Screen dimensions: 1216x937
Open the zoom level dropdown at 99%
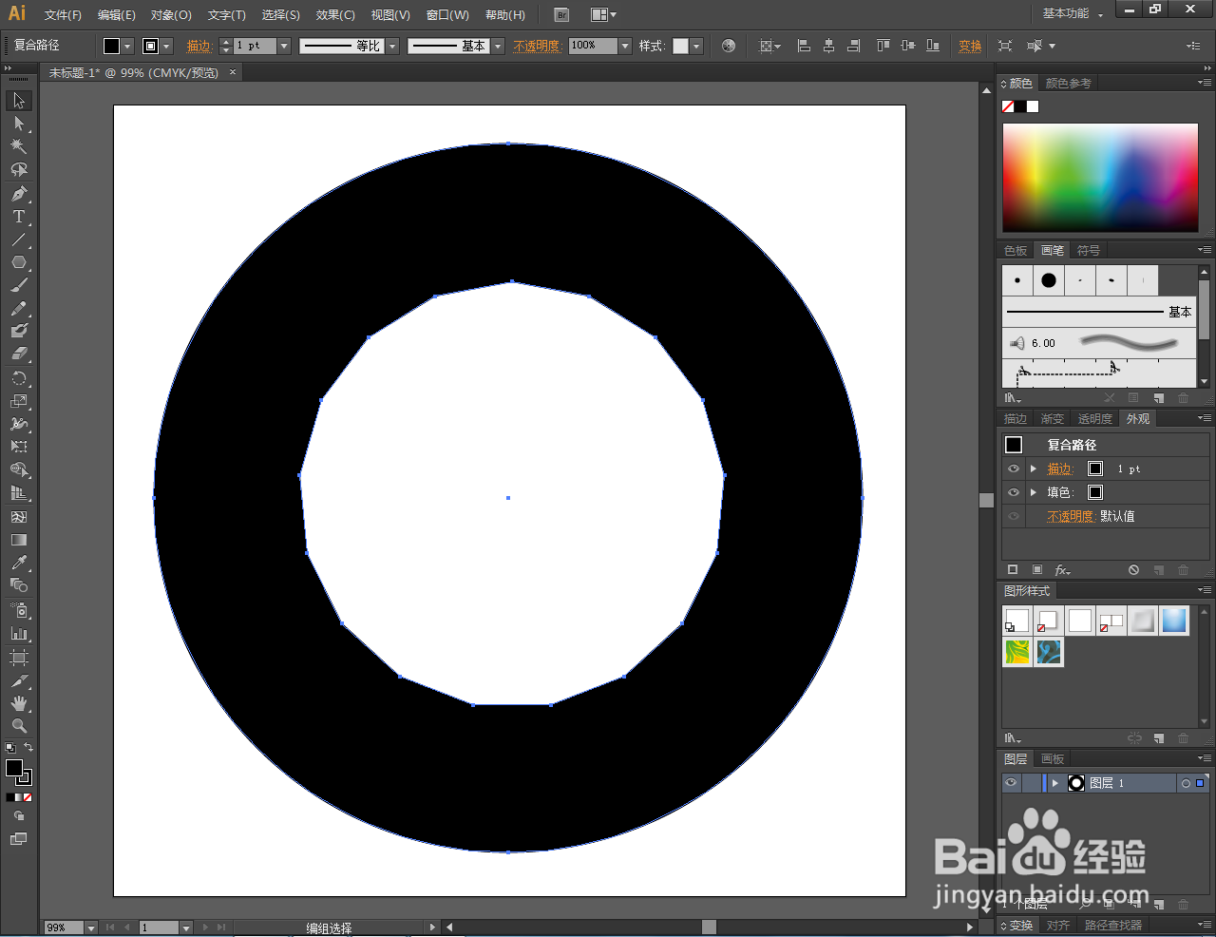(91, 927)
